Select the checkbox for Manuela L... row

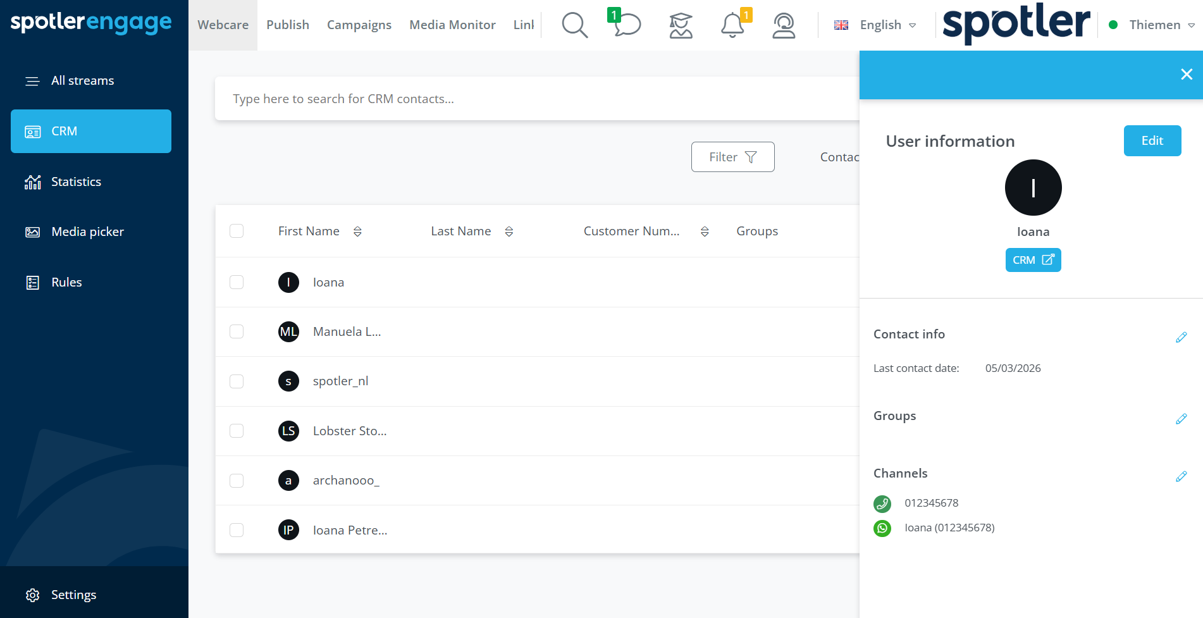click(x=237, y=331)
